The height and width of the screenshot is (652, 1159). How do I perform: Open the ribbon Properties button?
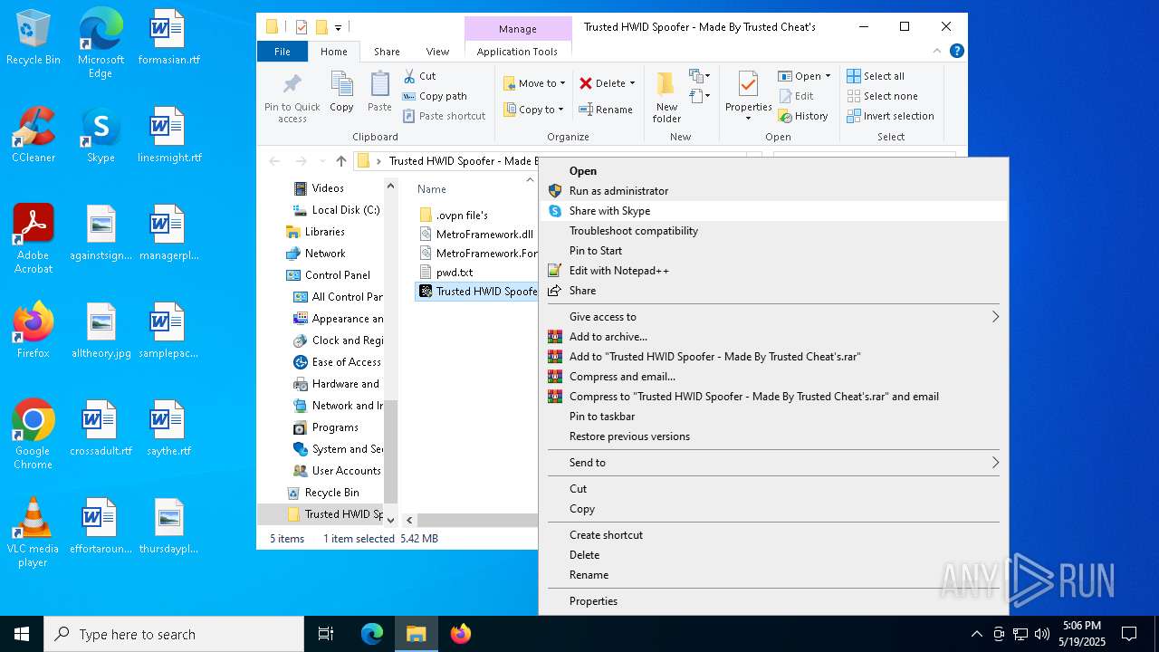click(748, 98)
